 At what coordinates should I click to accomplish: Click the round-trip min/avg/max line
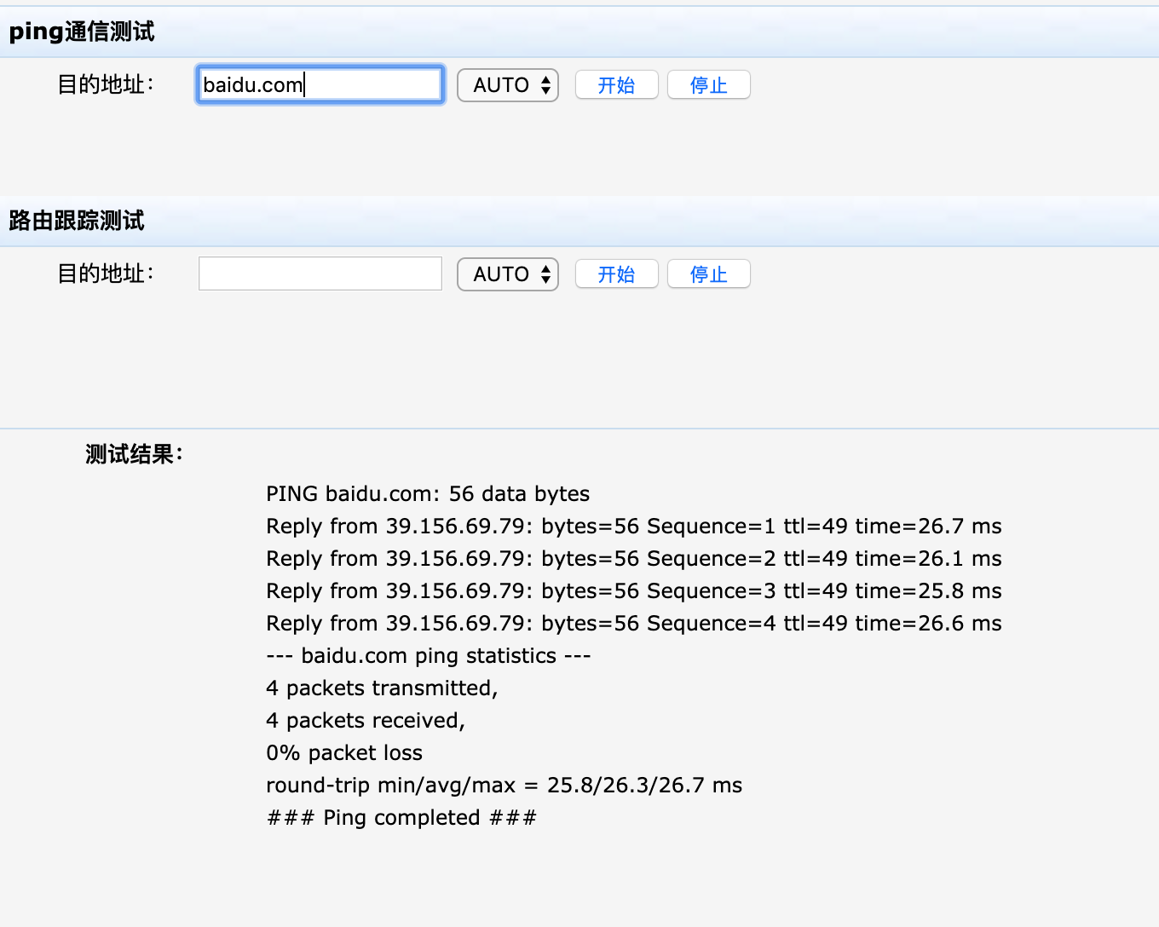(x=505, y=786)
